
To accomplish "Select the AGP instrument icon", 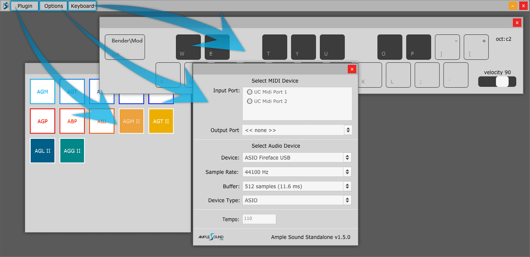I will point(42,121).
